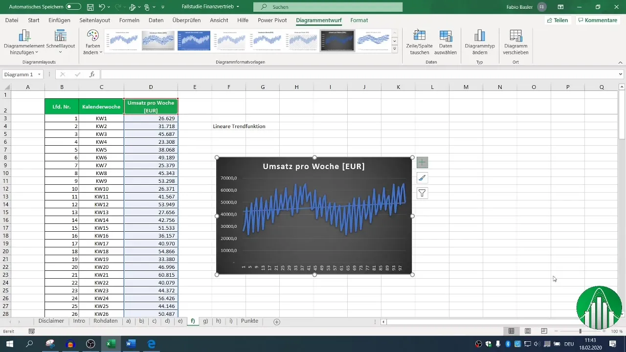Image resolution: width=626 pixels, height=352 pixels.
Task: Switch to the Formeln tab
Action: (129, 20)
